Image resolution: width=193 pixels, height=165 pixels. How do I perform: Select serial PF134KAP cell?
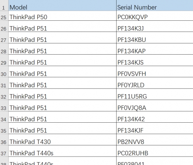tap(155, 49)
